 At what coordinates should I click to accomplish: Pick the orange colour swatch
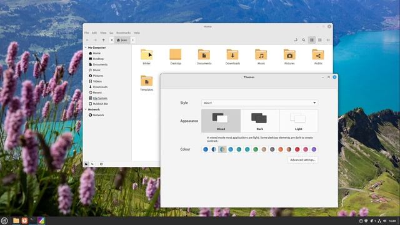click(x=281, y=149)
